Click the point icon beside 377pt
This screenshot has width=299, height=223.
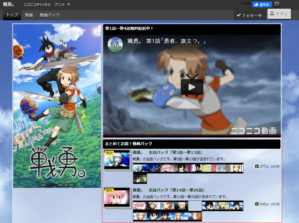[x=257, y=166]
